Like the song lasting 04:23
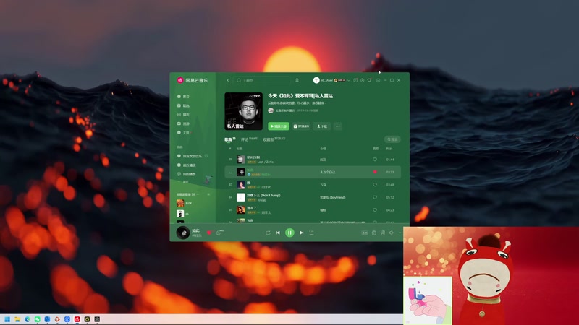 [375, 210]
